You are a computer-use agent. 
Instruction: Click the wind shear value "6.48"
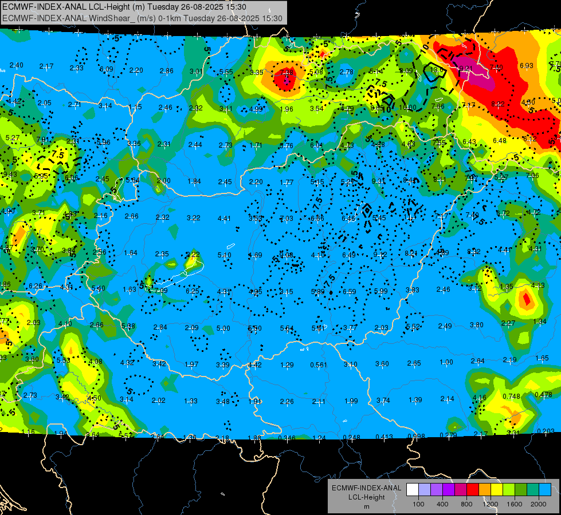[500, 140]
